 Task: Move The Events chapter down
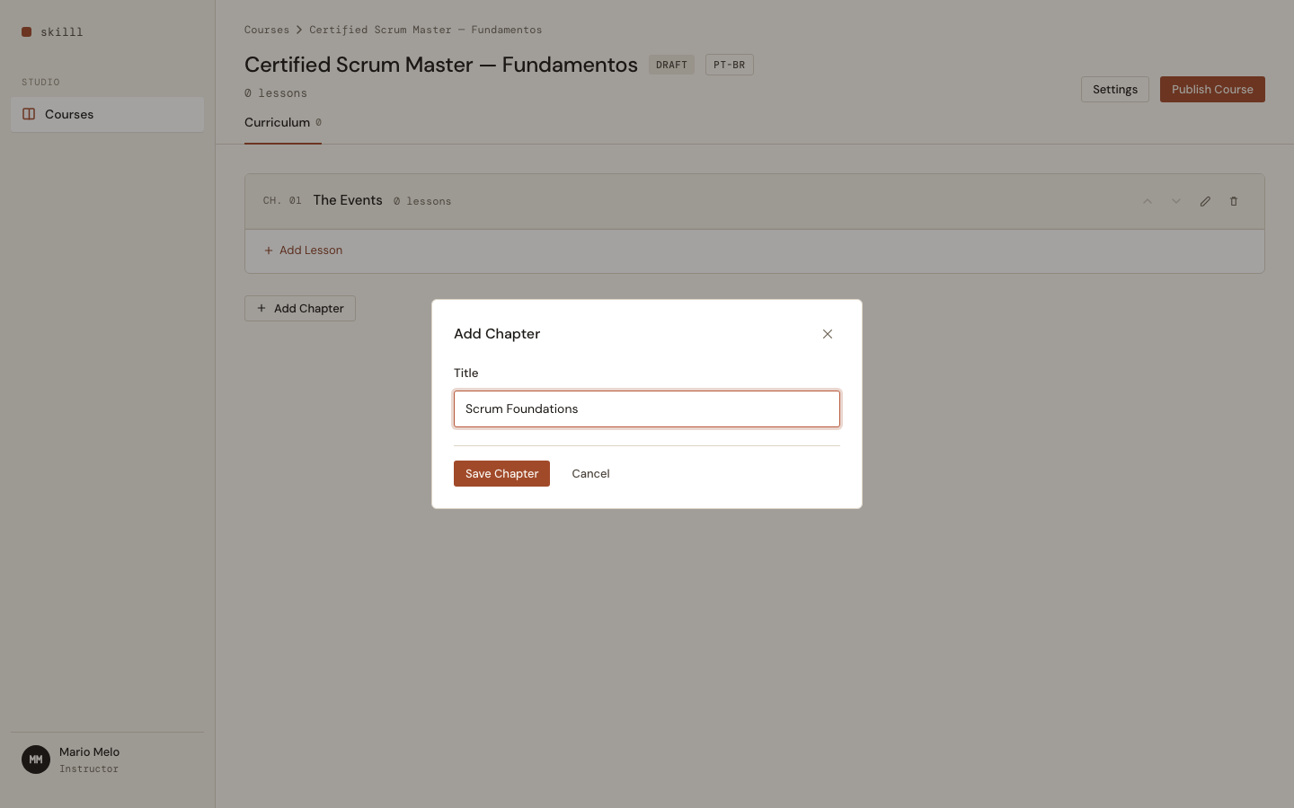coord(1176,201)
